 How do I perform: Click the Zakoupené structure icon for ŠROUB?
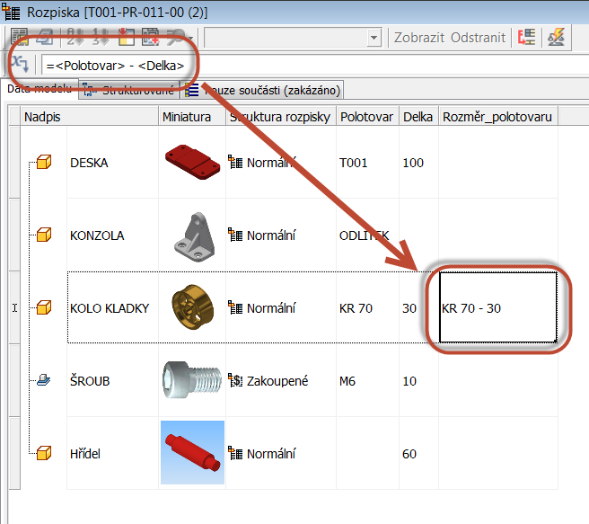(236, 381)
